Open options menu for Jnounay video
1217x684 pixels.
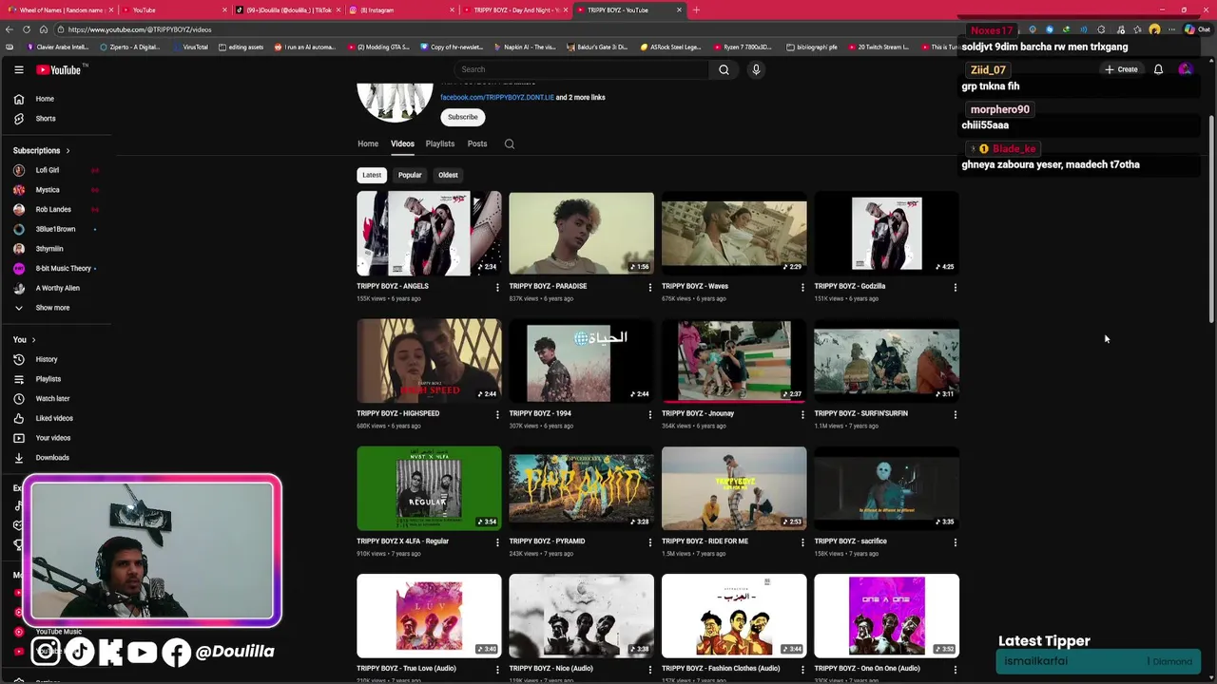pos(802,414)
